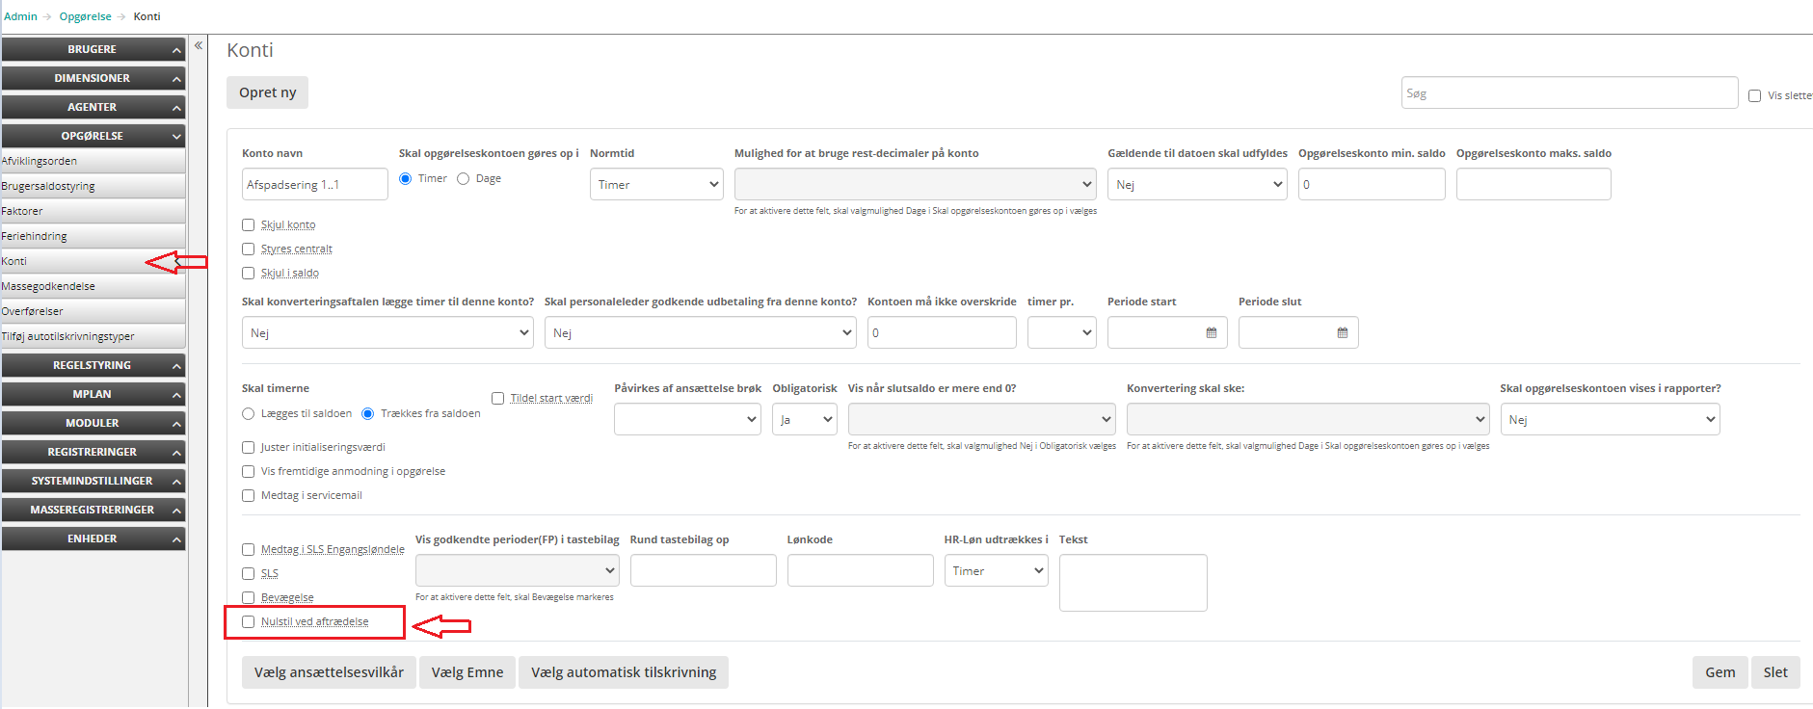Select the Dage radio button
Viewport: 1813px width, 709px height.
(x=464, y=179)
